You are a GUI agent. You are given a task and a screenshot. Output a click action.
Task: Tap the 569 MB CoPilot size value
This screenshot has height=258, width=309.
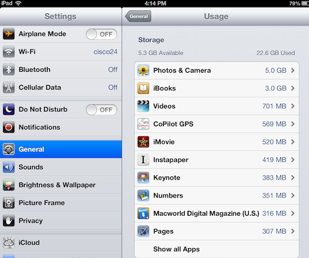pos(274,124)
